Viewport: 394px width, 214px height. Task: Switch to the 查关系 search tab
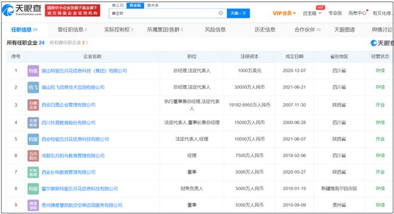point(153,5)
